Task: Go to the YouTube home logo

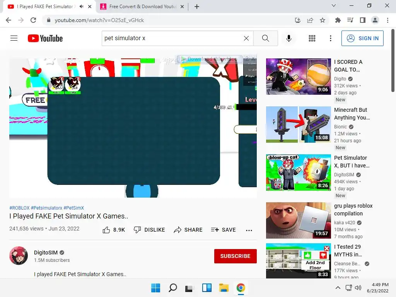Action: pyautogui.click(x=45, y=38)
